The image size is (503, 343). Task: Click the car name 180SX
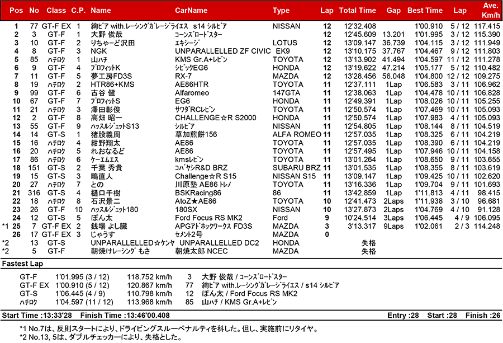(186, 210)
